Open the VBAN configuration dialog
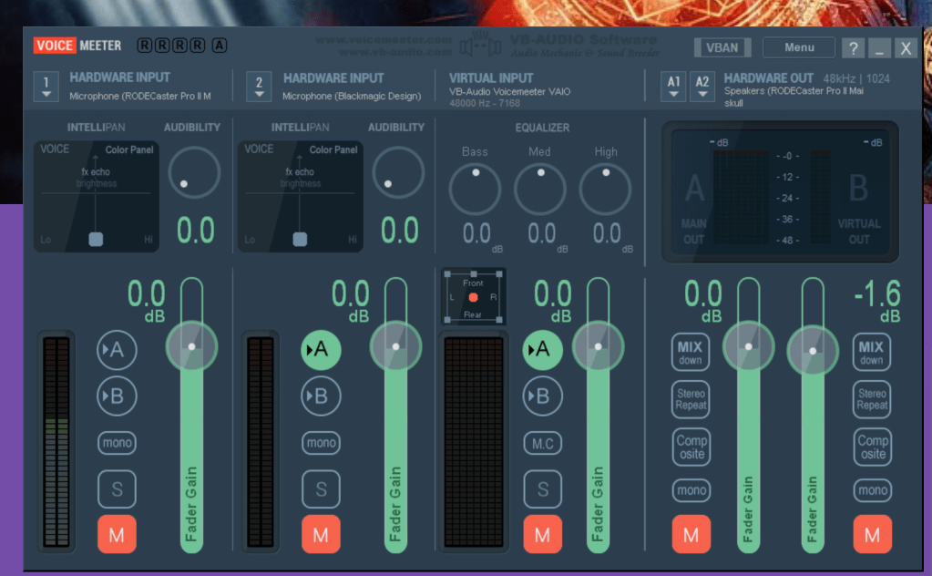The image size is (932, 576). pyautogui.click(x=722, y=47)
